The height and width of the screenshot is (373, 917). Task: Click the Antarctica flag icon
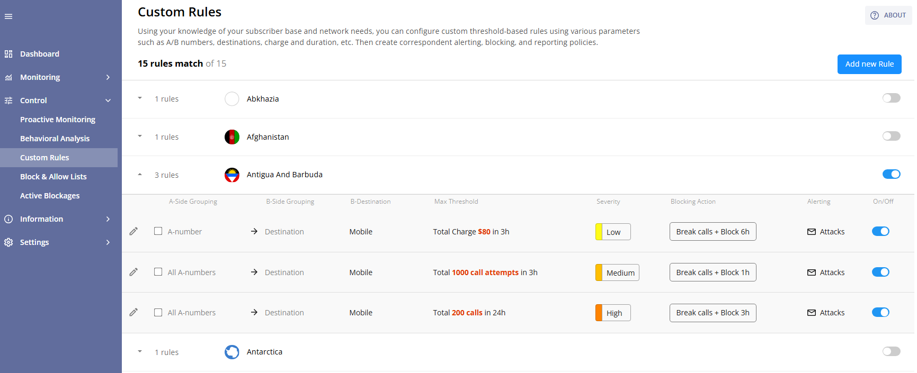click(x=232, y=352)
